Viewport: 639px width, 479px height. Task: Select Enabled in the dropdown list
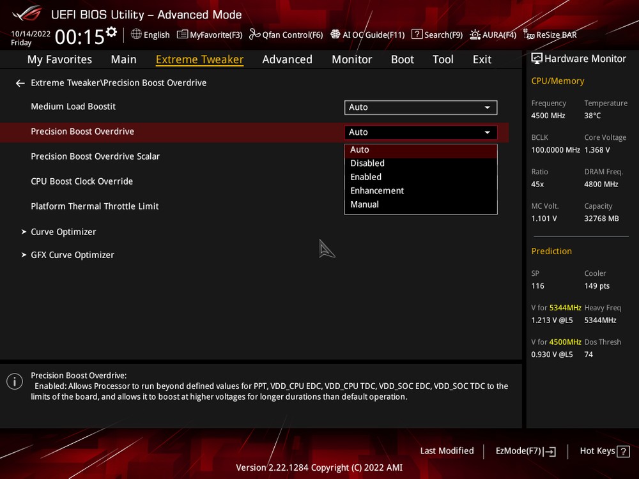366,177
